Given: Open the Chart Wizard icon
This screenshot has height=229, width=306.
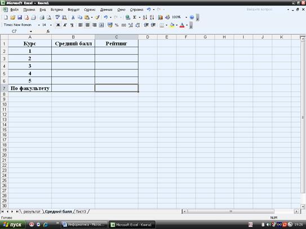Looking at the screenshot, I should (x=161, y=17).
